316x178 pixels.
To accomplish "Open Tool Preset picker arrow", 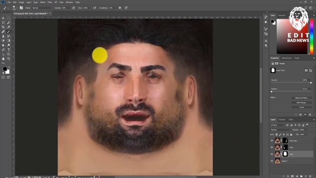I will (8, 8).
